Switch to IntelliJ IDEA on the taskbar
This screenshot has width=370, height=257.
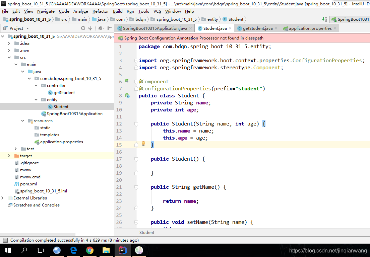122,250
